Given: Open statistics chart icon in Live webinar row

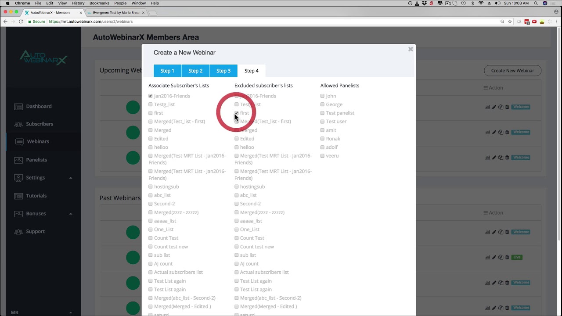Looking at the screenshot, I should 487,257.
